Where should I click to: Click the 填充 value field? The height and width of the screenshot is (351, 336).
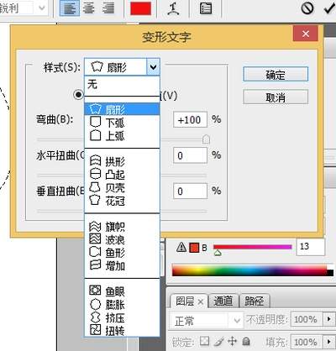pos(307,342)
